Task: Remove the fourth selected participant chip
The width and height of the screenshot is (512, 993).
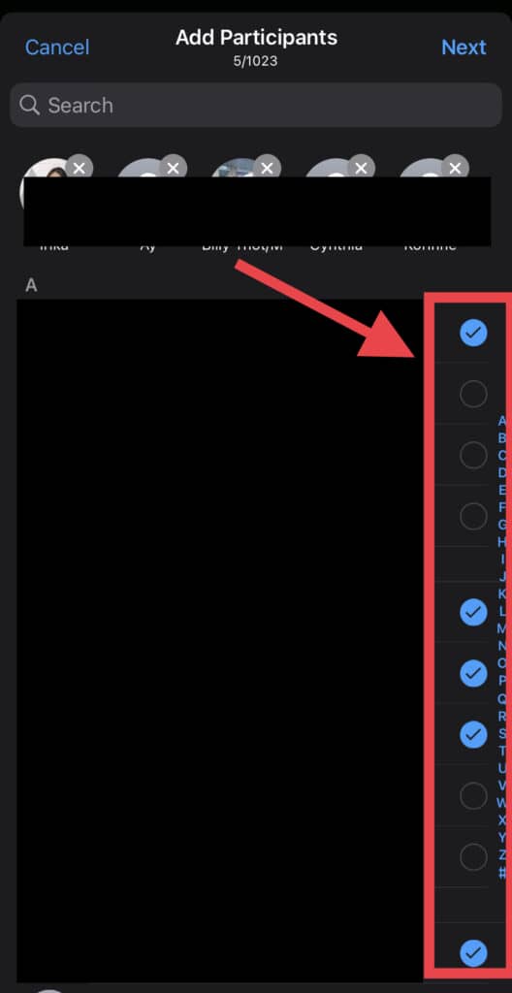Action: click(361, 169)
